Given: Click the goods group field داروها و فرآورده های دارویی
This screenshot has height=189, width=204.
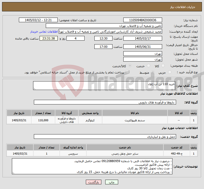Looking at the screenshot, I should [105, 102].
